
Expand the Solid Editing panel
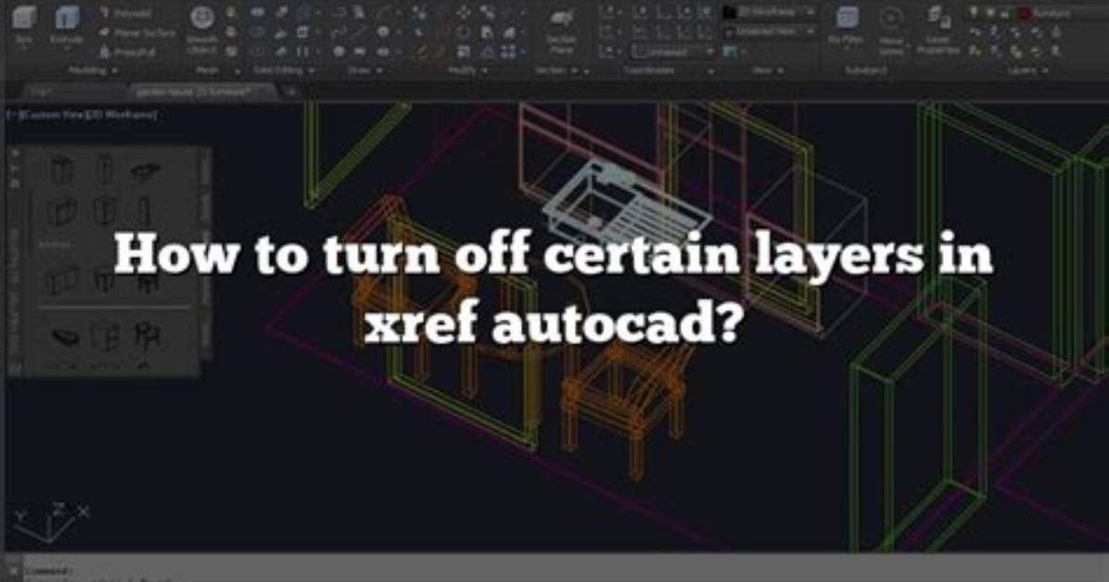tap(283, 70)
